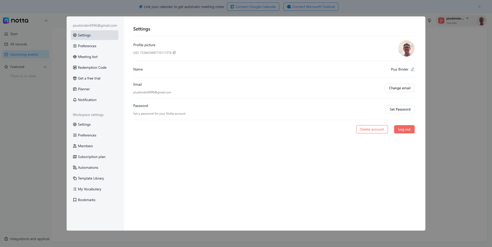
Task: Click Connect Microsoft Outlook link
Action: point(311,7)
